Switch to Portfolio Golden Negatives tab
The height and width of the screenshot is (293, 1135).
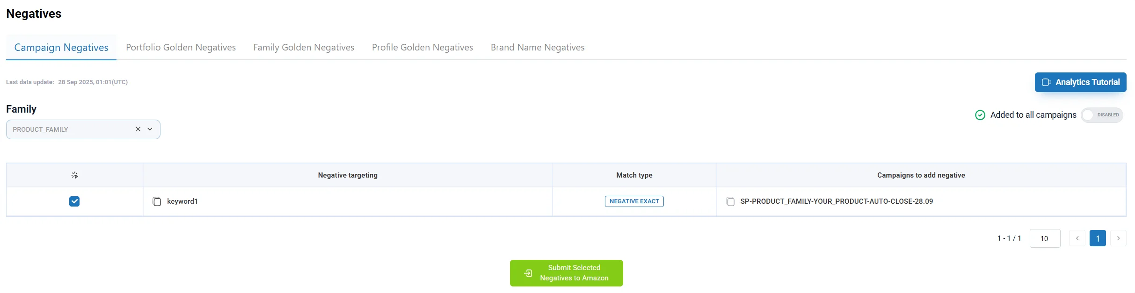point(181,47)
